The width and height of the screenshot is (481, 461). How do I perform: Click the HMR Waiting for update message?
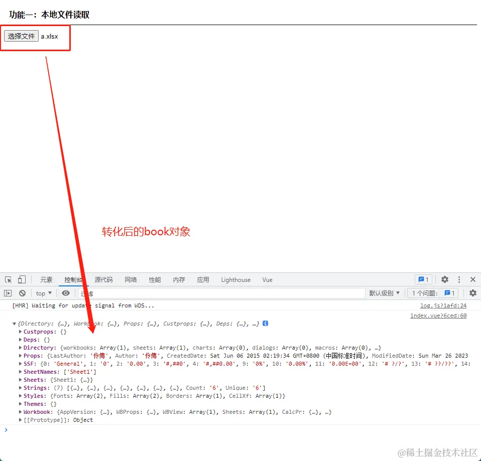click(x=83, y=305)
